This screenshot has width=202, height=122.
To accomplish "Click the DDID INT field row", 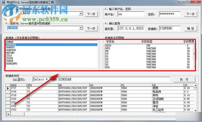I will pos(149,46).
